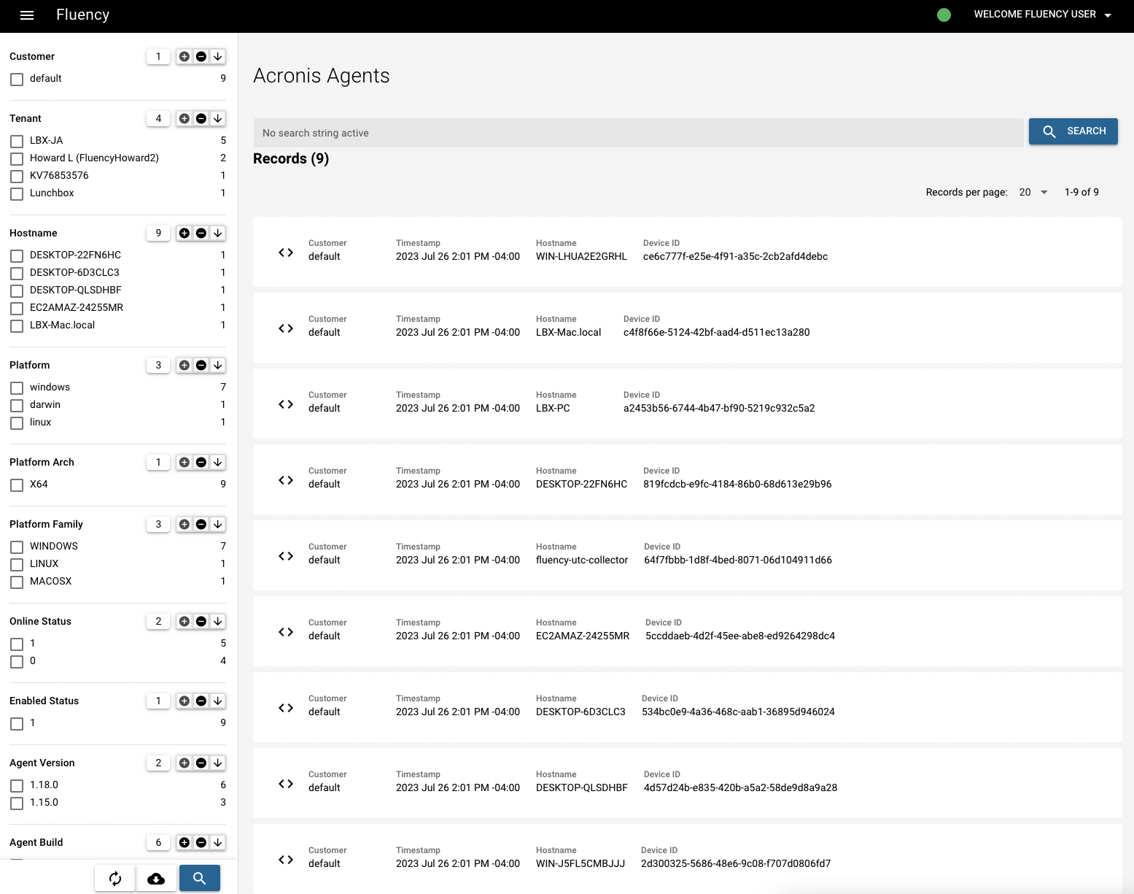Check the X64 platform arch checkbox
The width and height of the screenshot is (1134, 894).
17,485
